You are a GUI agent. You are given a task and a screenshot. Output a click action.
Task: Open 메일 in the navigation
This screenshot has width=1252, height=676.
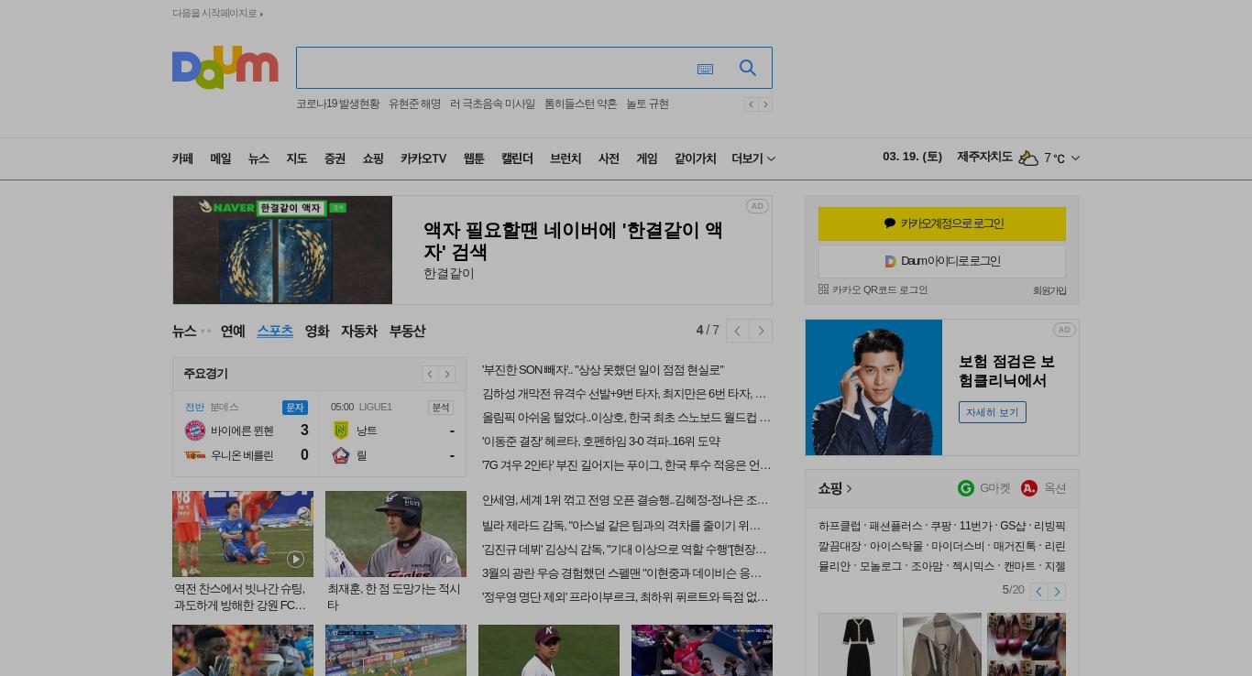(x=221, y=158)
